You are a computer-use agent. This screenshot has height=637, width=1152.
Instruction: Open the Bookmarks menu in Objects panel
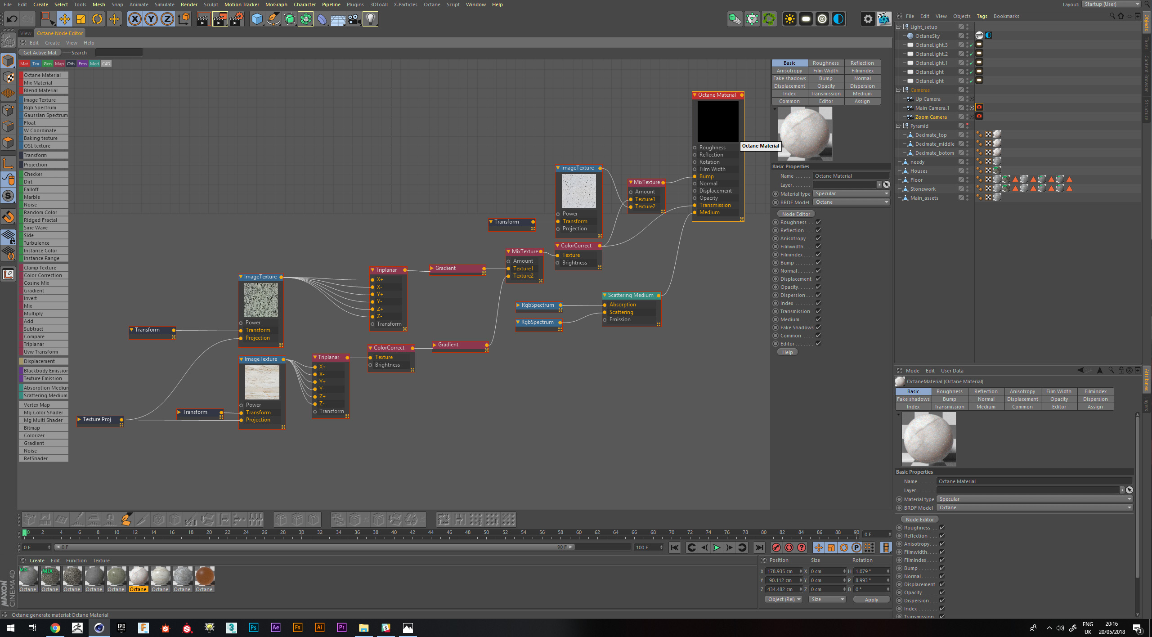coord(1006,17)
